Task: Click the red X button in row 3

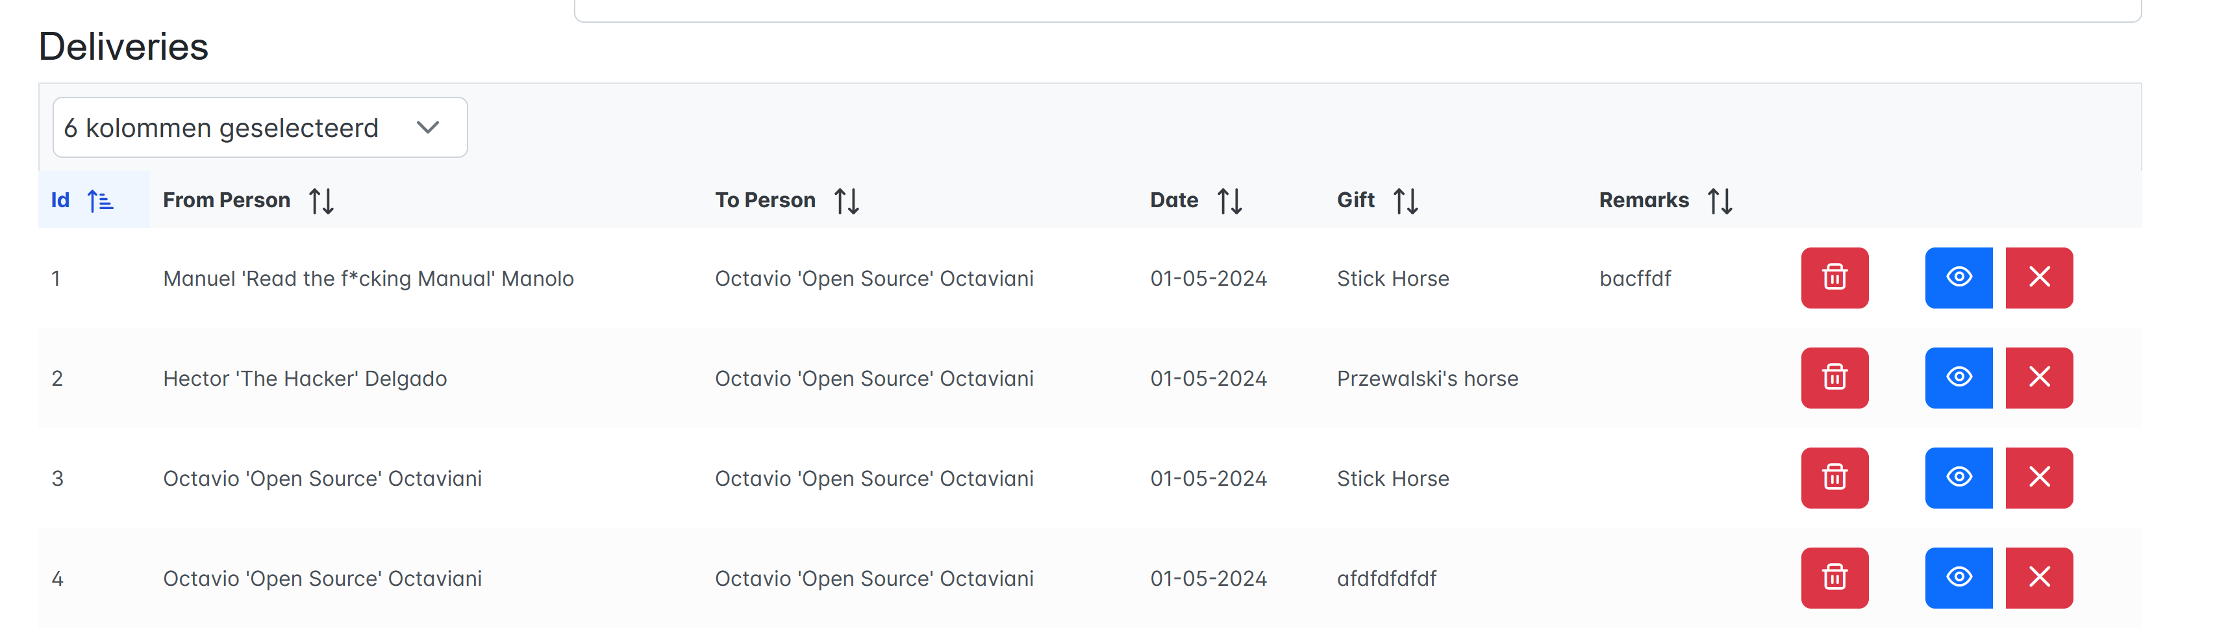Action: coord(2040,477)
